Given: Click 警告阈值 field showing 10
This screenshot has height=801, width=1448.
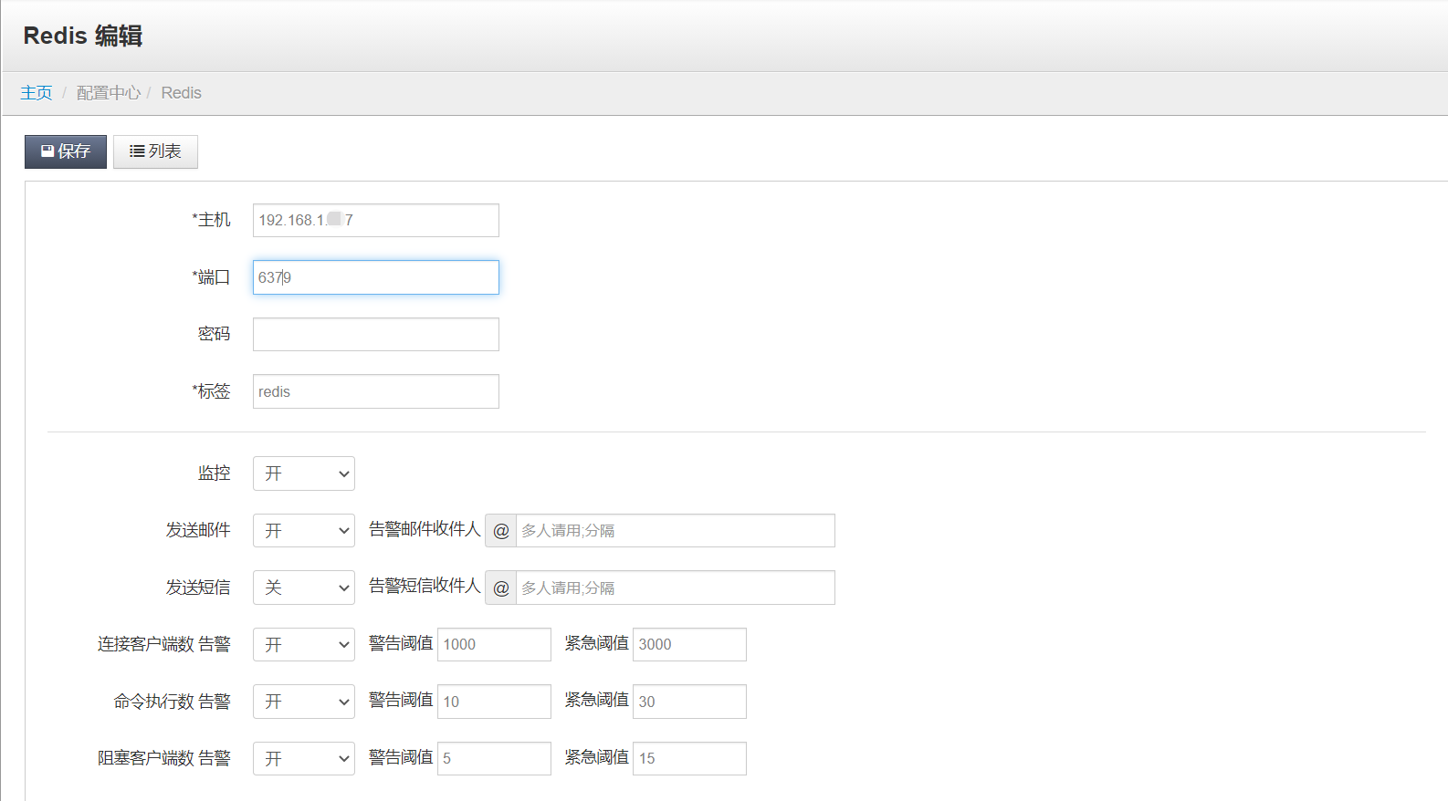Looking at the screenshot, I should (x=494, y=702).
